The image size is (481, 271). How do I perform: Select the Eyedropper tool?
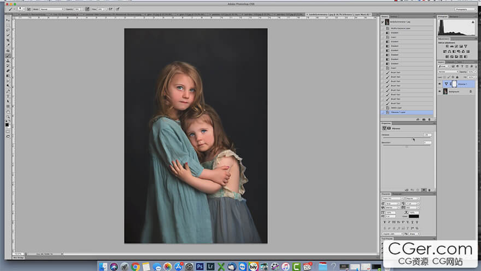pyautogui.click(x=8, y=45)
